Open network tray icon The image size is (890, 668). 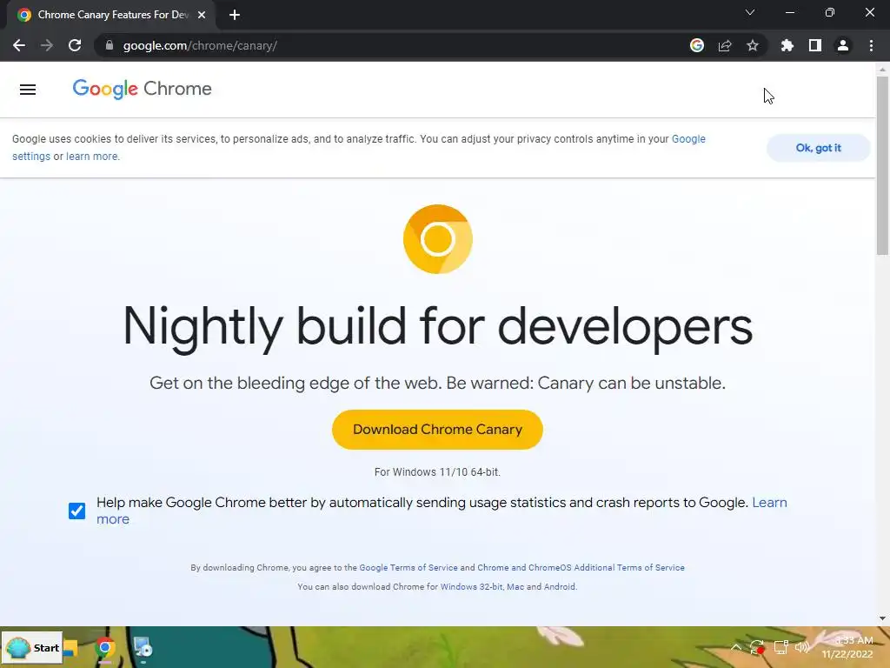[x=781, y=647]
